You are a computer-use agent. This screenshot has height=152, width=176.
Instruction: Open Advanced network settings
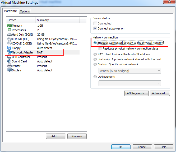coord(160,93)
